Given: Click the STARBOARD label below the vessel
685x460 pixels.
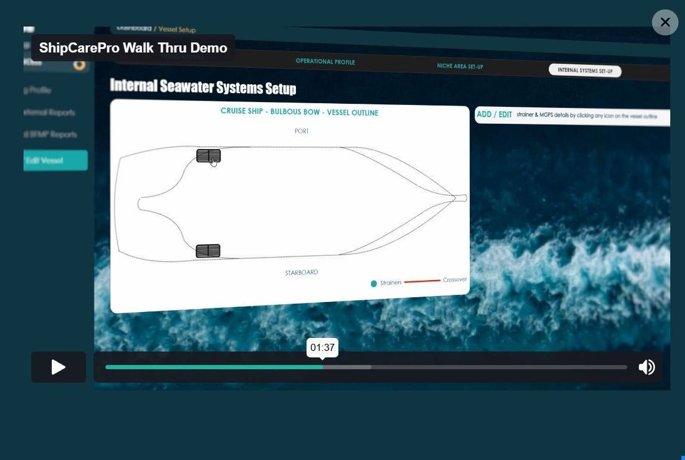Looking at the screenshot, I should click(x=301, y=272).
